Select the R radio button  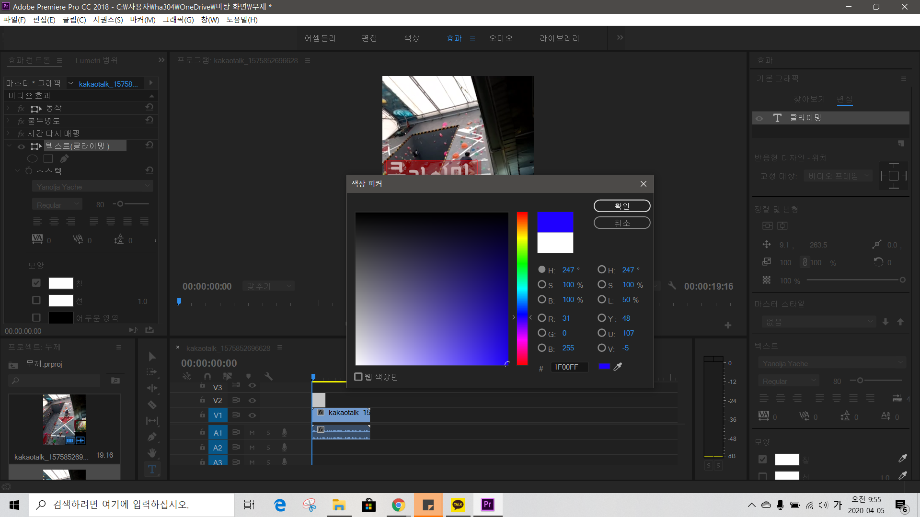point(542,318)
